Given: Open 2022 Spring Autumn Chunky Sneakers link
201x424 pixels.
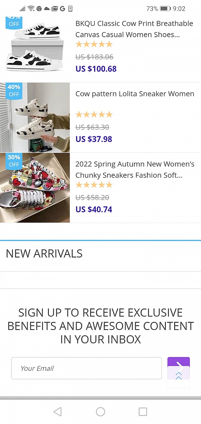Looking at the screenshot, I should [x=135, y=169].
